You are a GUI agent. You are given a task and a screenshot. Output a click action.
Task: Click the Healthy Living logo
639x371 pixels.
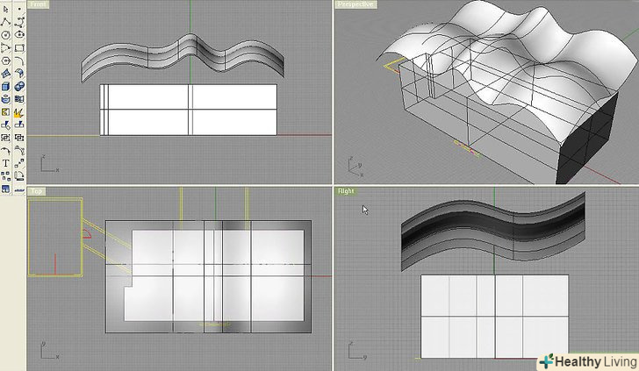click(586, 360)
